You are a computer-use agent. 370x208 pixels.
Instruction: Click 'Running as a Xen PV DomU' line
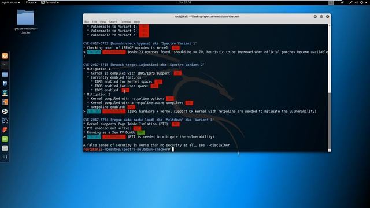point(114,133)
